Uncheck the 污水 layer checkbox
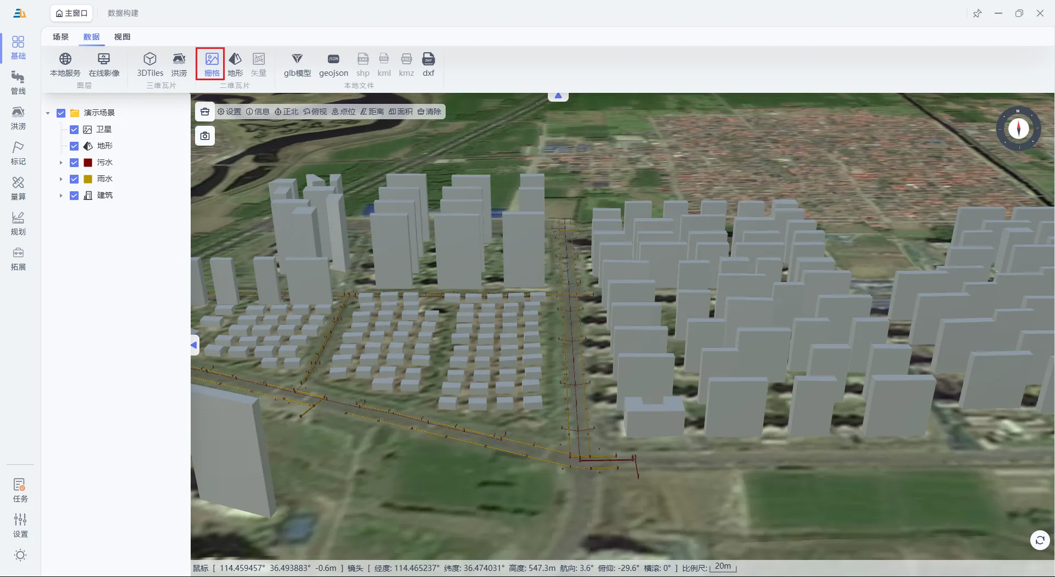 (x=74, y=163)
